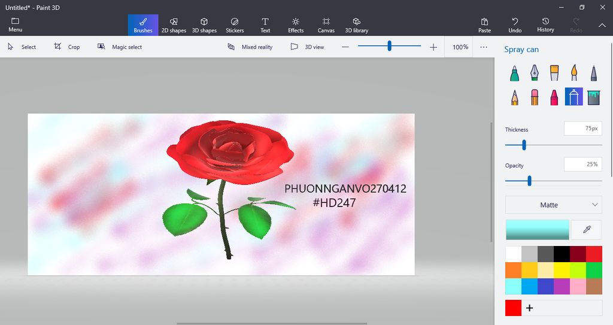The height and width of the screenshot is (325, 613).
Task: Activate the Select tool
Action: point(22,47)
